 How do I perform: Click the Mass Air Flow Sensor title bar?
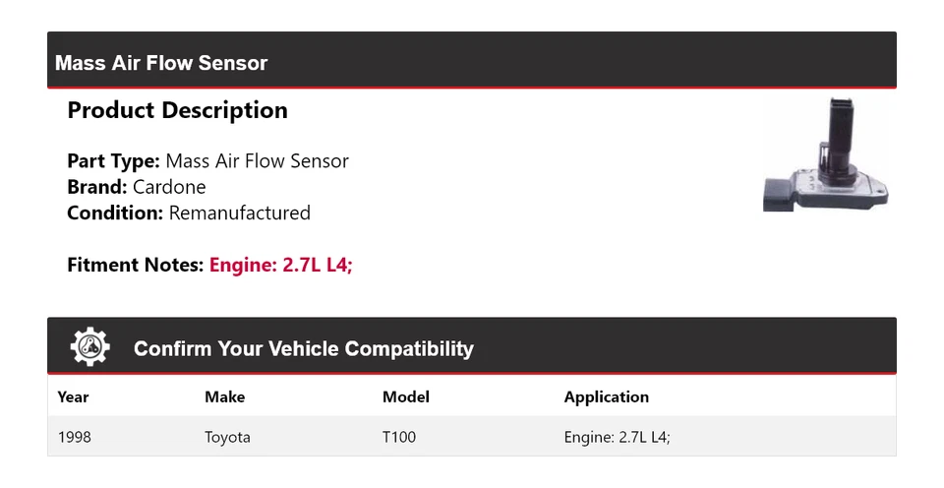[x=161, y=63]
